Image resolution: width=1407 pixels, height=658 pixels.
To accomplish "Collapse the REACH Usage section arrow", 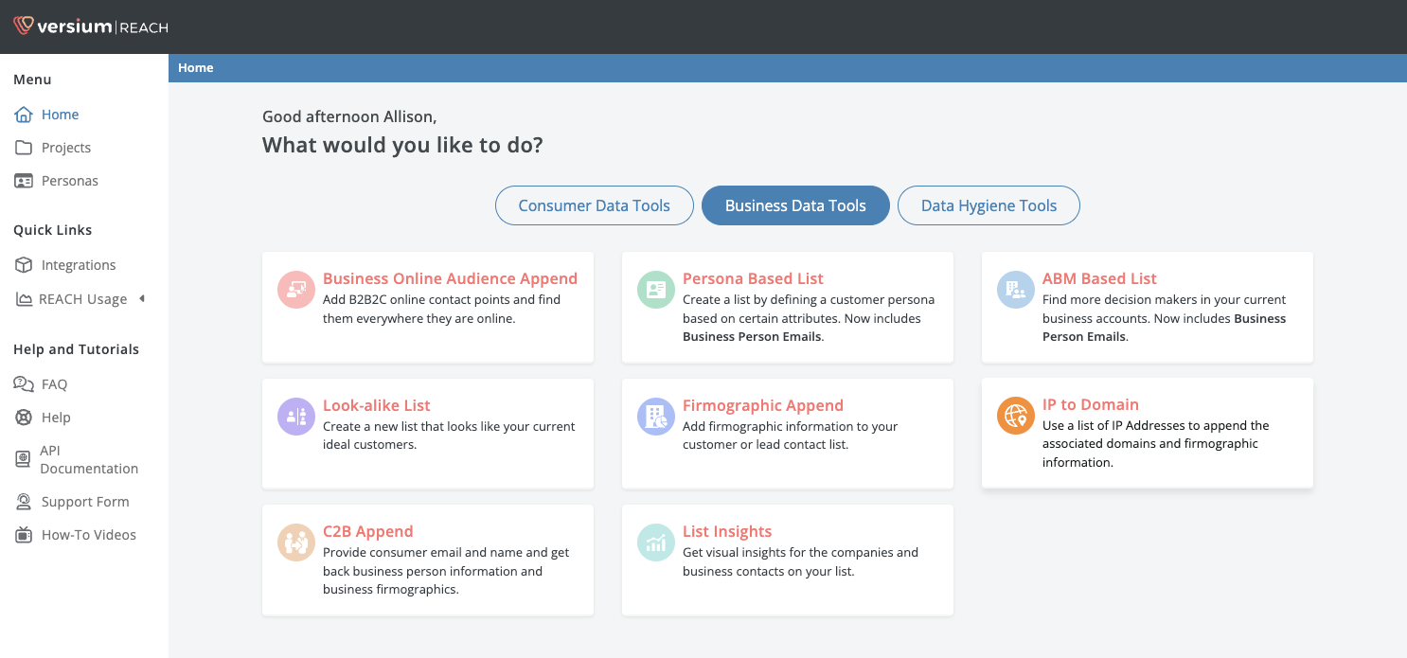I will pos(142,299).
